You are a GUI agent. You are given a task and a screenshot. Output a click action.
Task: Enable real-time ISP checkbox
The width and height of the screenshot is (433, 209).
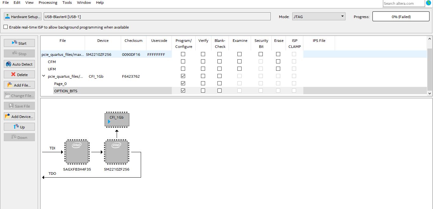click(x=6, y=27)
